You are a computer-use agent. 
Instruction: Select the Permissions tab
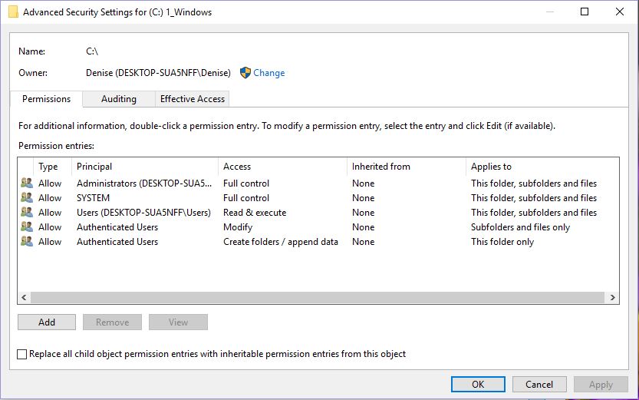pyautogui.click(x=47, y=99)
